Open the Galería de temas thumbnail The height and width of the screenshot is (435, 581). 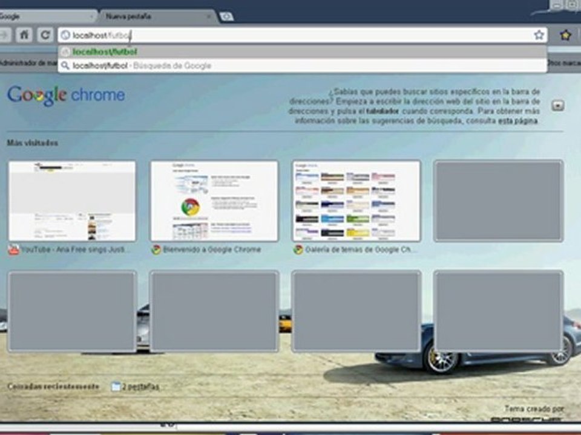click(356, 201)
